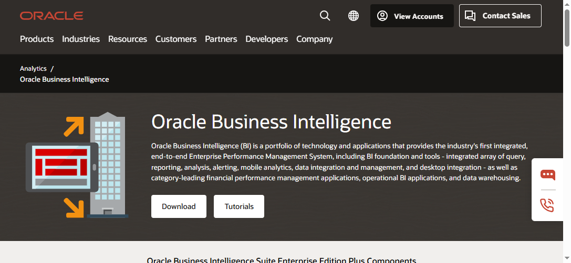The width and height of the screenshot is (571, 263).
Task: Open the Developers menu
Action: tap(266, 39)
